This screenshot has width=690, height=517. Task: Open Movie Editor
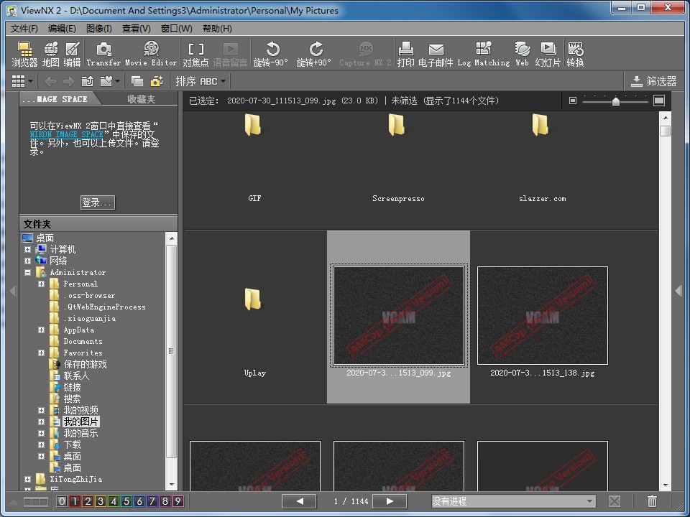(x=151, y=54)
